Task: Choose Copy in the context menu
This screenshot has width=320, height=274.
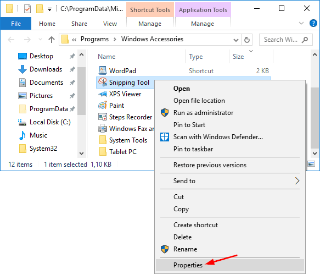Action: tap(230, 209)
